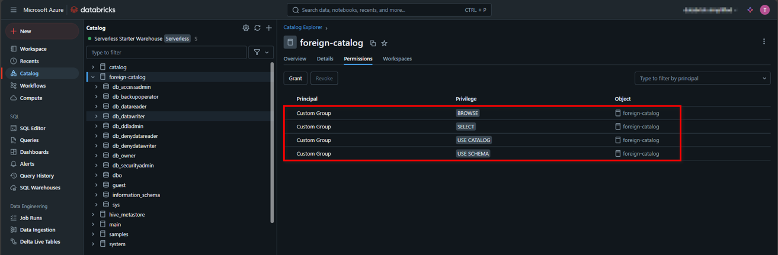
Task: Open Alerts in the sidebar
Action: 41,164
